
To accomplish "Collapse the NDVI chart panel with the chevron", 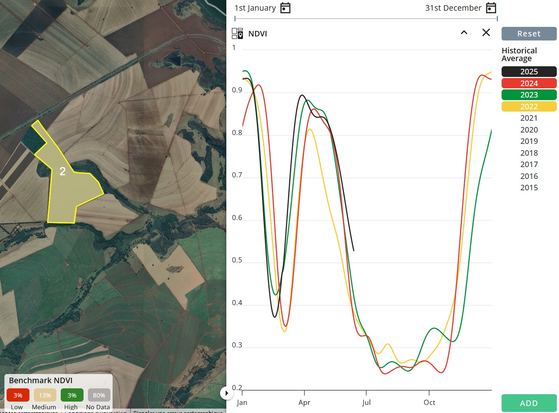I will 464,33.
